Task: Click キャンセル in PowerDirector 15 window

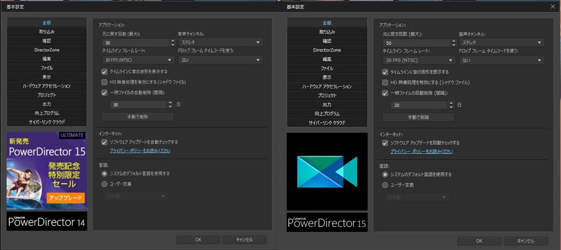Action: pyautogui.click(x=525, y=241)
